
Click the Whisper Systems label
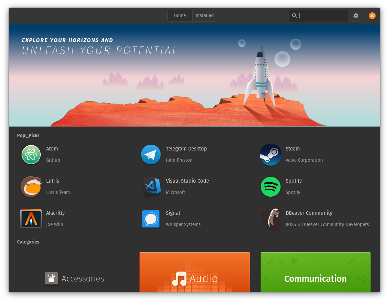coord(183,224)
